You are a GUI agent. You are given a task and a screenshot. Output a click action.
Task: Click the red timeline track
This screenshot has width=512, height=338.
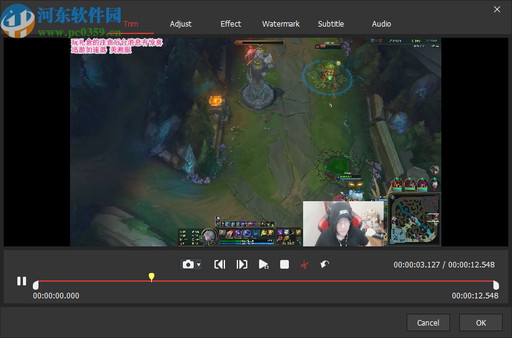[266, 281]
